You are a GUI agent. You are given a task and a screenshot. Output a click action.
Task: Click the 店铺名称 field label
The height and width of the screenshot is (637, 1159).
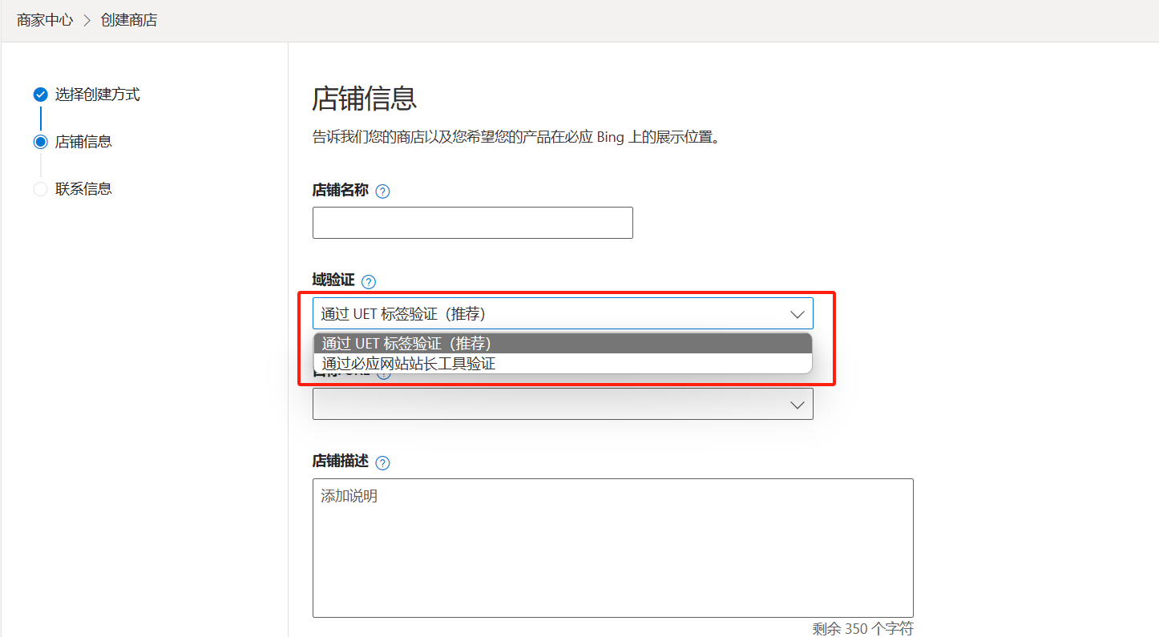(341, 191)
